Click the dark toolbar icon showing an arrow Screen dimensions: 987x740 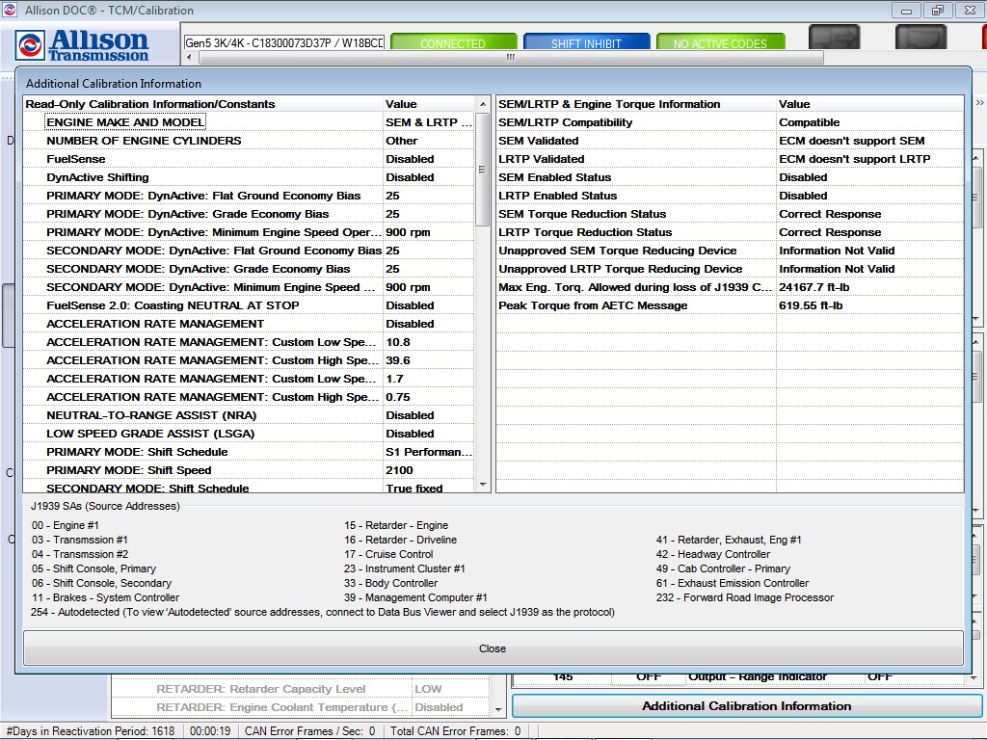tap(834, 39)
